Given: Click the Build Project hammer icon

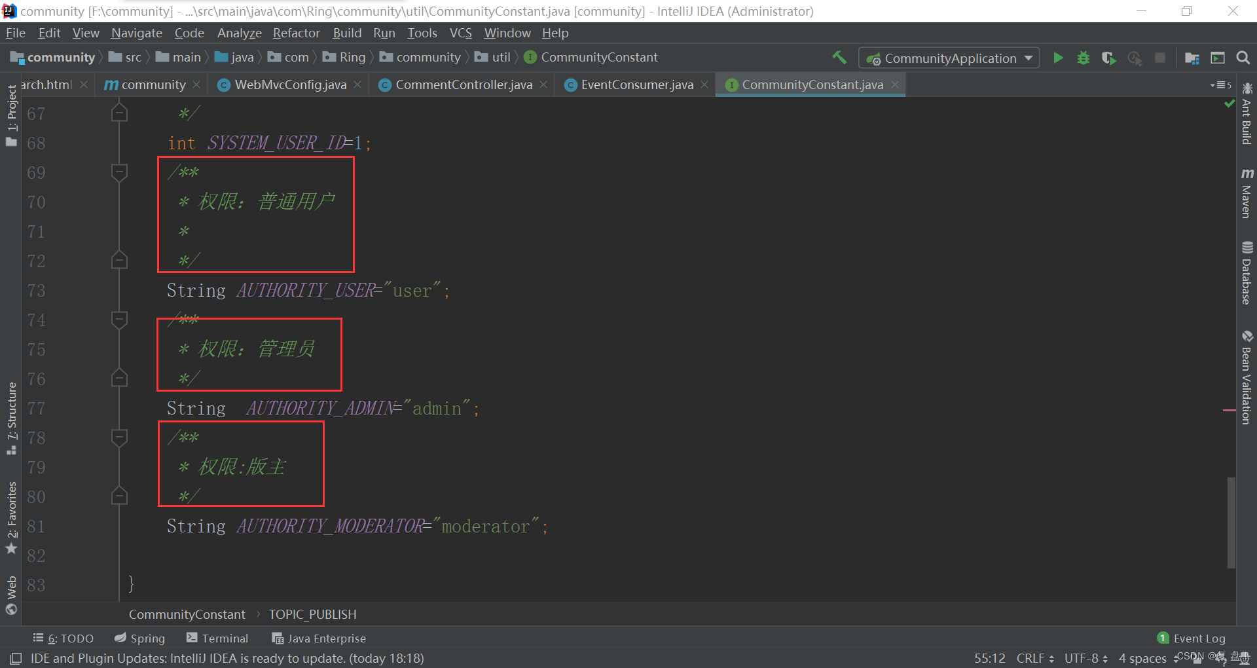Looking at the screenshot, I should tap(839, 58).
